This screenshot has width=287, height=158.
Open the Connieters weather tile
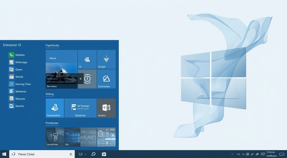coord(106,79)
